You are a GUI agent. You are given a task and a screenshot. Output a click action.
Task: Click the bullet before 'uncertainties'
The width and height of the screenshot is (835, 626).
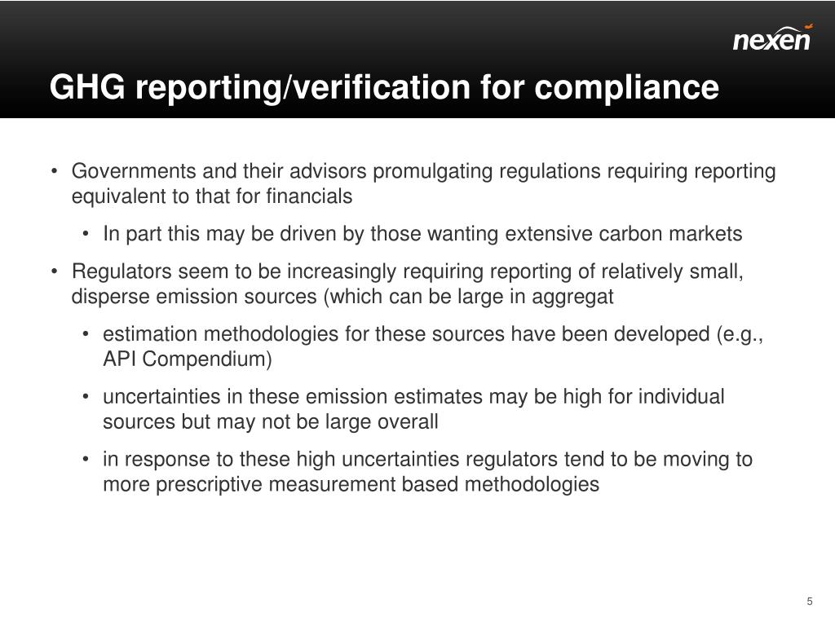(x=85, y=397)
